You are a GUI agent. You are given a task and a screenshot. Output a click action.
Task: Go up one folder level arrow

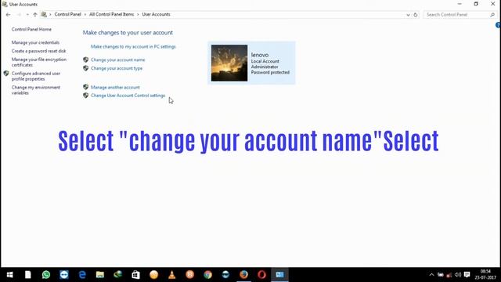point(35,15)
